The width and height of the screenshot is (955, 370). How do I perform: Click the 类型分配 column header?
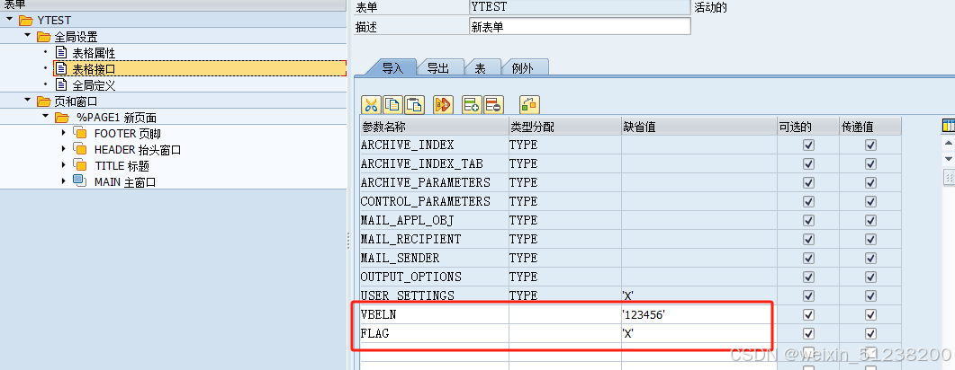(565, 127)
